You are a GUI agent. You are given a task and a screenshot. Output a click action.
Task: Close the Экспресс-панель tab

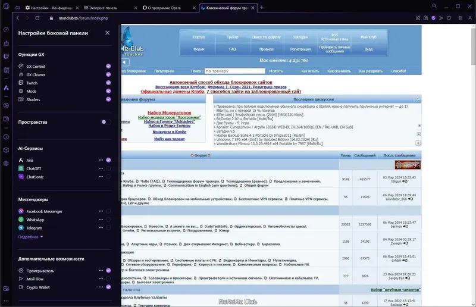click(x=136, y=8)
